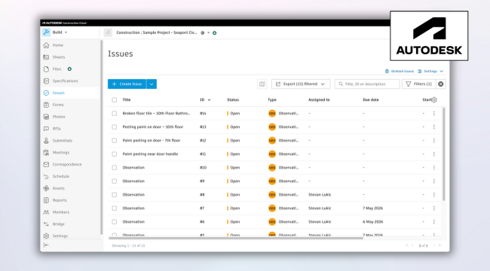Check the Broken floor tile issue
Image resolution: width=490 pixels, height=271 pixels.
tap(115, 114)
